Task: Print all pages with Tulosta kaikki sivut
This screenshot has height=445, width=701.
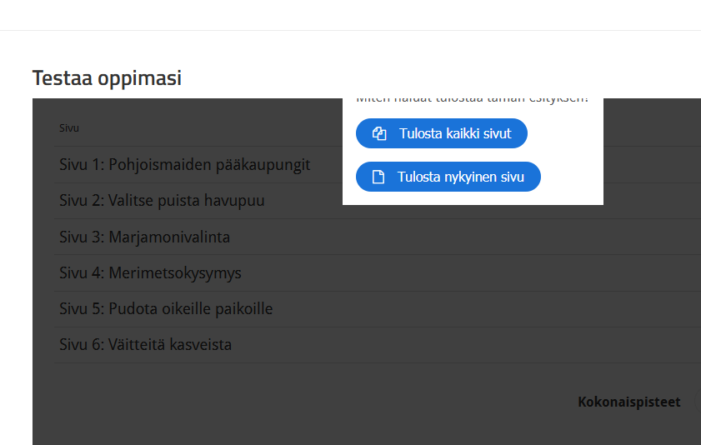Action: pyautogui.click(x=441, y=133)
